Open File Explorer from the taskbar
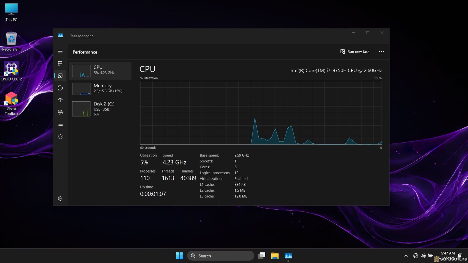Screen dimensions: 468x263 (275, 256)
